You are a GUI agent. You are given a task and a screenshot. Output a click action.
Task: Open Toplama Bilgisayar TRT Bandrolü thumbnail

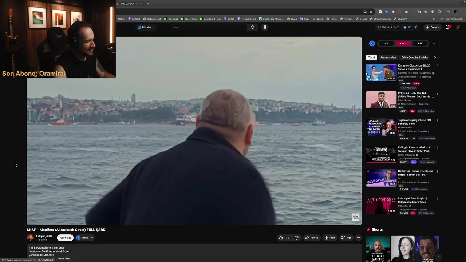point(381,127)
